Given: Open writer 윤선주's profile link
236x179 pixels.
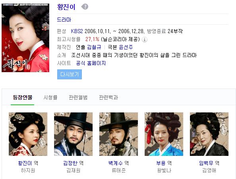Looking at the screenshot, I should coord(126,47).
